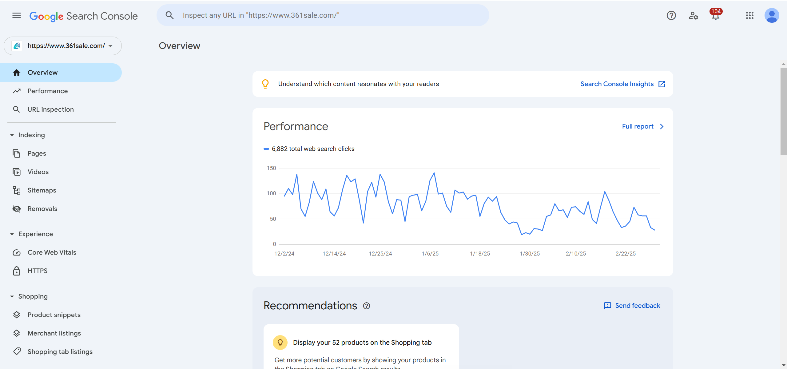Collapse the Indexing section
The height and width of the screenshot is (369, 787).
[12, 135]
